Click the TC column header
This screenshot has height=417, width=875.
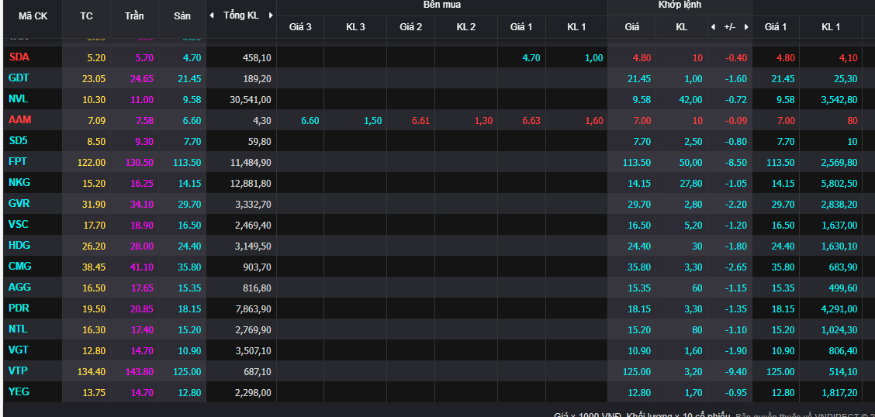pyautogui.click(x=86, y=16)
